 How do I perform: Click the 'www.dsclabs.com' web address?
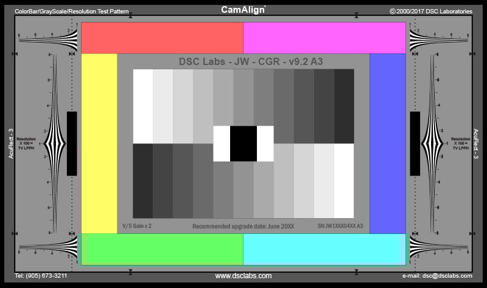243,276
